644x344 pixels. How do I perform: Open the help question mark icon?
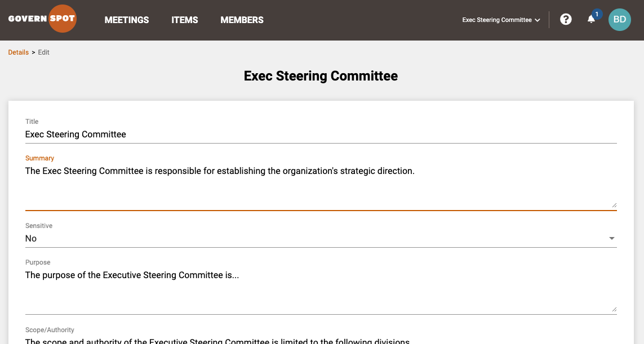click(566, 19)
